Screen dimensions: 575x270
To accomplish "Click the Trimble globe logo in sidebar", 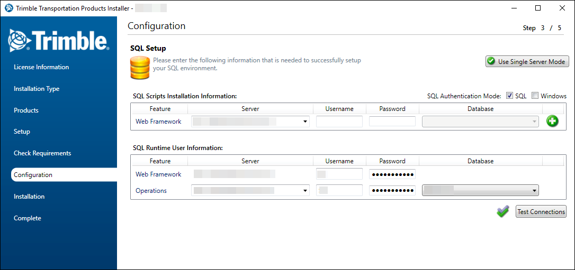I will click(x=20, y=40).
